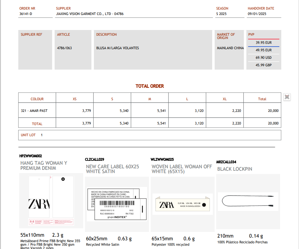299x249 pixels.
Task: Click the 39.95 EUR price under the red line
Action: [x=264, y=43]
